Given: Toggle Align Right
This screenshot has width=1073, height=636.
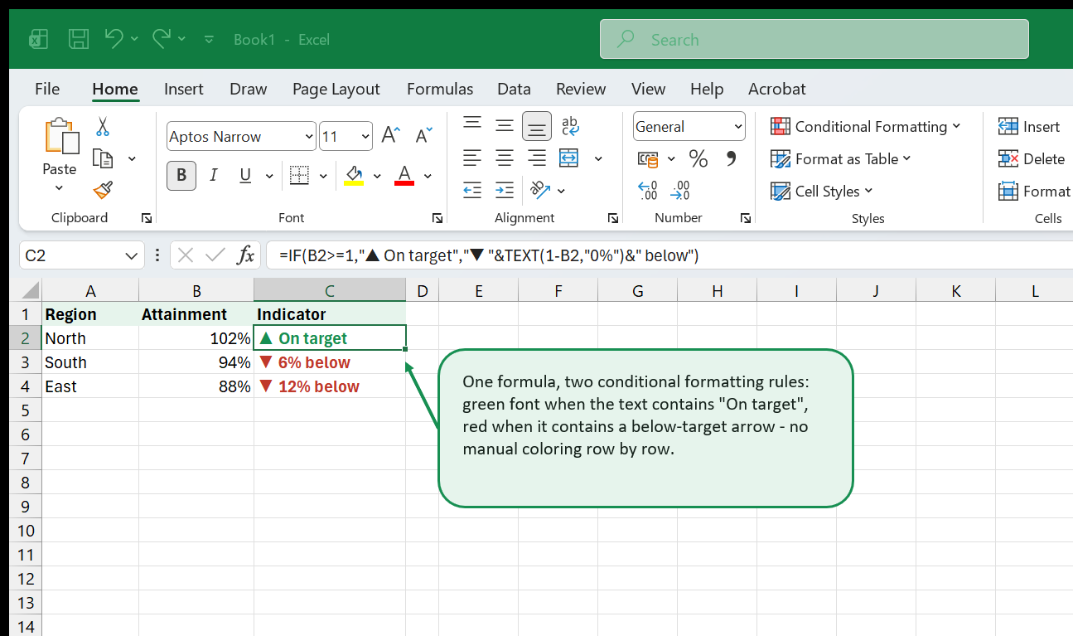Looking at the screenshot, I should pos(537,158).
